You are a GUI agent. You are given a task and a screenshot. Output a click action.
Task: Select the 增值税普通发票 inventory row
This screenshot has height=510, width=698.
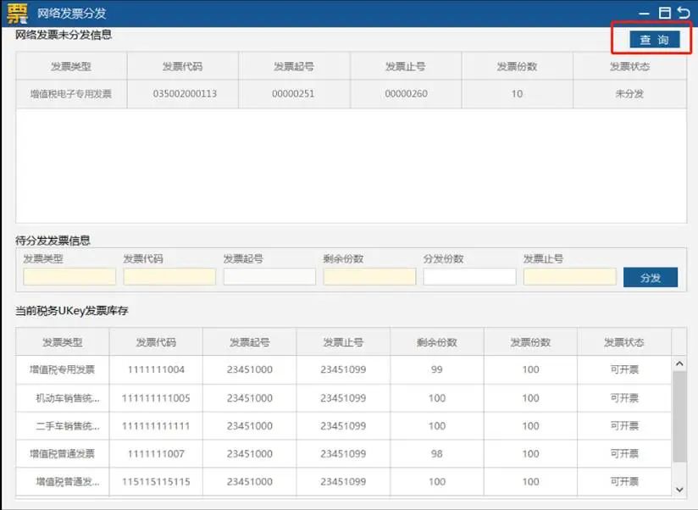[x=343, y=453]
